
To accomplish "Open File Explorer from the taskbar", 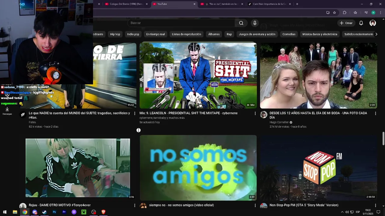I will [15, 212].
